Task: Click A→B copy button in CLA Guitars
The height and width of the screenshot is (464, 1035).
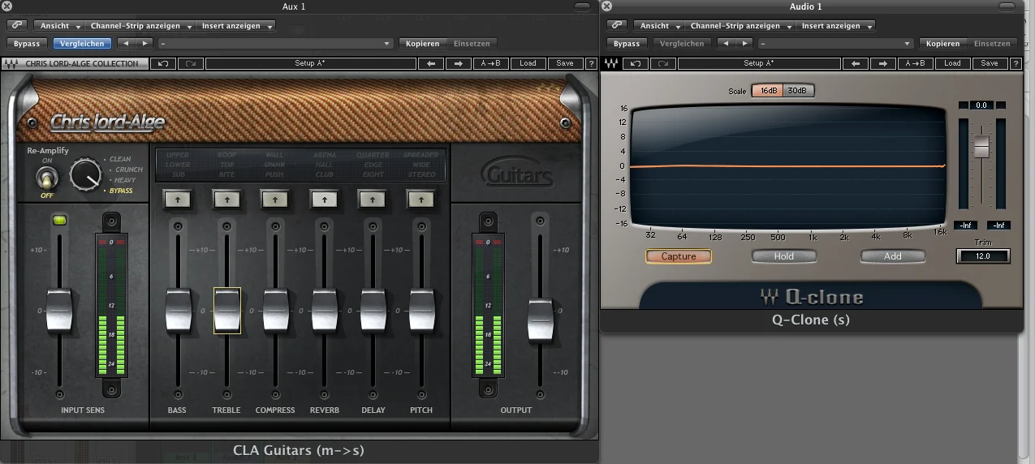Action: (490, 63)
